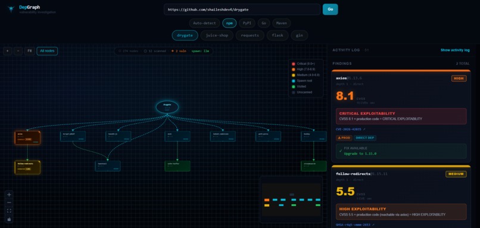Click Show activity log link
The width and height of the screenshot is (480, 228).
coord(455,50)
